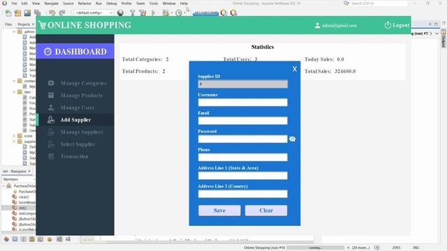This screenshot has height=251, width=447.
Task: Close the Navigator panel tab
Action: coord(29,172)
